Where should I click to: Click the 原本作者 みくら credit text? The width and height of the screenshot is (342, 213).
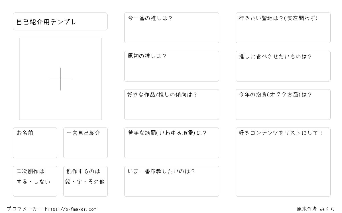316,209
